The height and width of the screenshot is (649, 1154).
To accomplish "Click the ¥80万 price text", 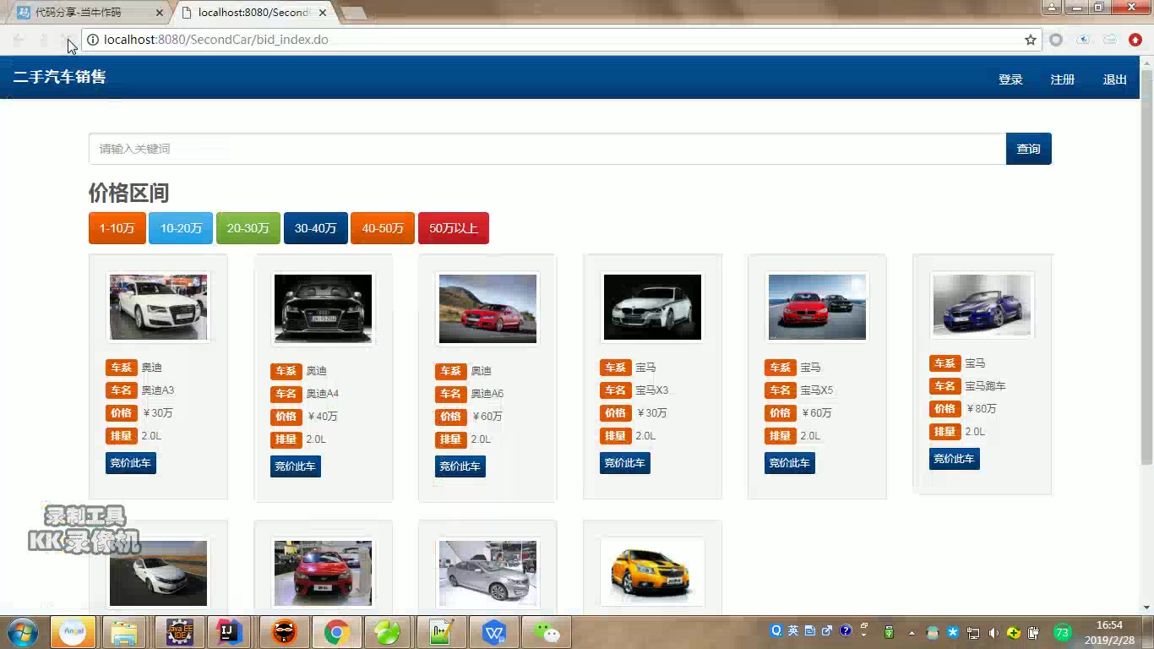I will [x=982, y=409].
